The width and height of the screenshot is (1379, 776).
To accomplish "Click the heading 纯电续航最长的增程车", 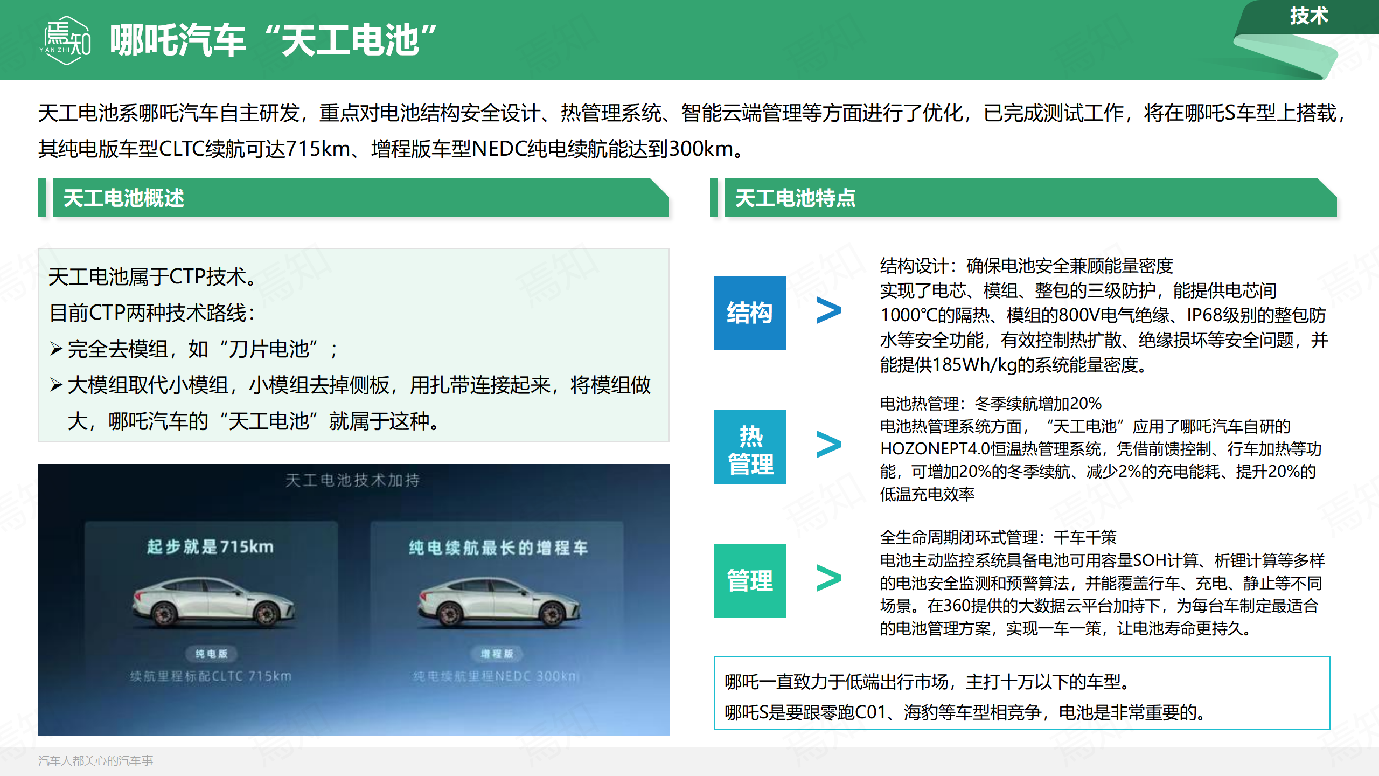I will coord(498,548).
